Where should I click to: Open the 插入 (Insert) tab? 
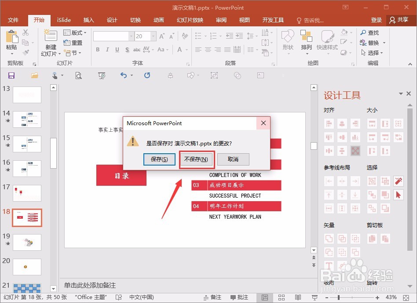88,20
